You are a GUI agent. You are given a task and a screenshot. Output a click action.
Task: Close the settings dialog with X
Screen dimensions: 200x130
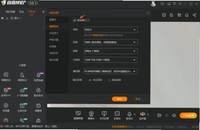point(148,13)
